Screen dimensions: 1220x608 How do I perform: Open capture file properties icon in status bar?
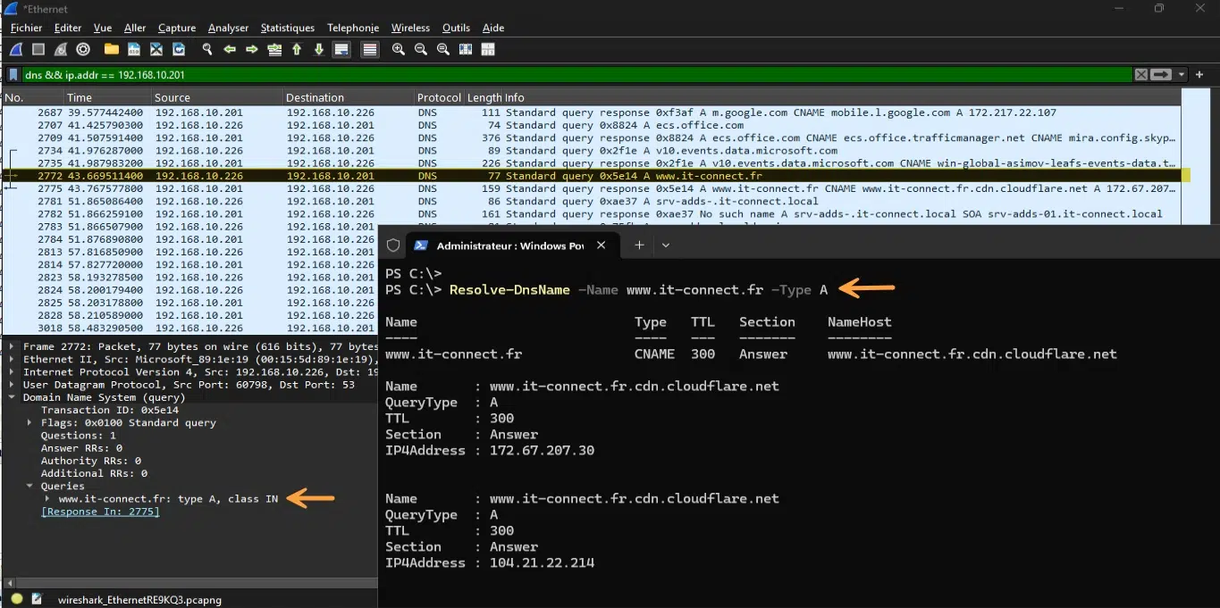[x=37, y=599]
